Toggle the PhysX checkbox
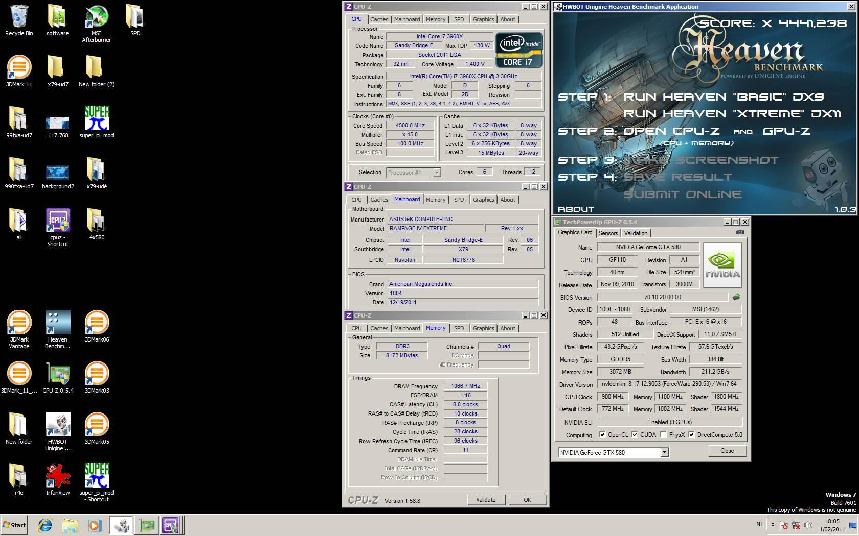This screenshot has height=536, width=859. click(x=663, y=435)
